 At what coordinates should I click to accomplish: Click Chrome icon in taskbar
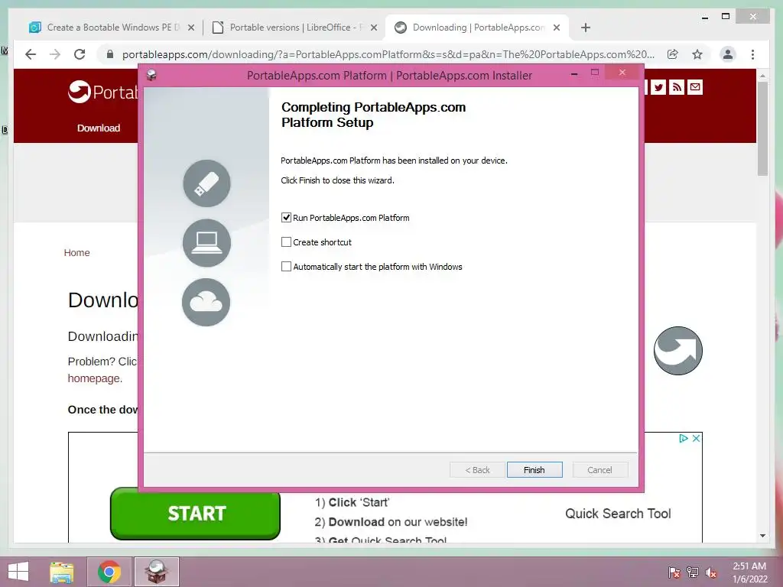109,572
